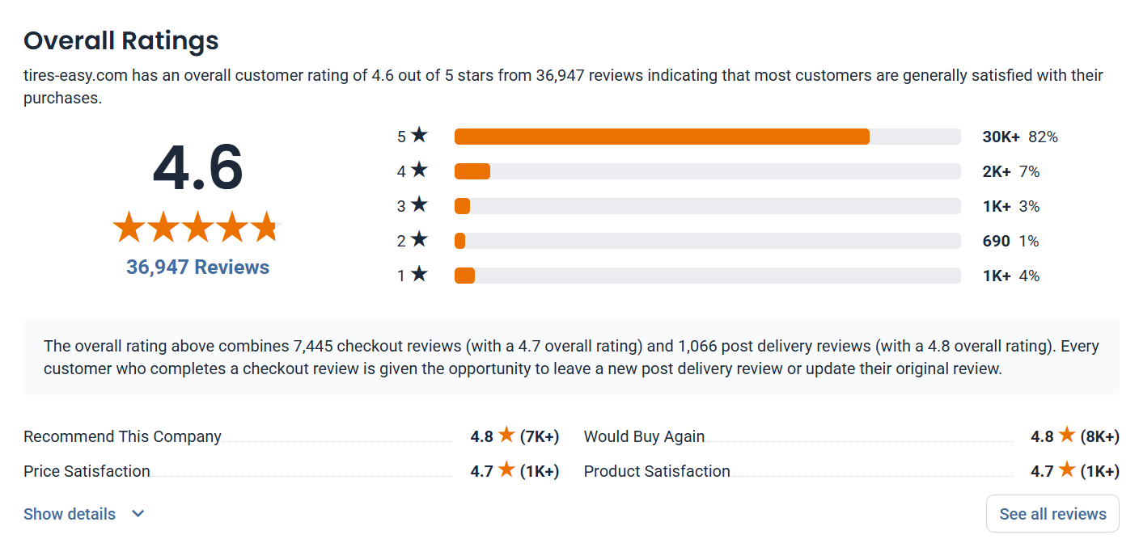Select the first star under the 4.6 rating
Screen dimensions: 1139x539
129,227
